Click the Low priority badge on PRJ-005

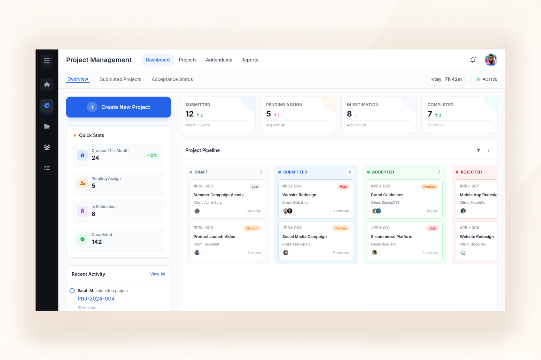255,187
